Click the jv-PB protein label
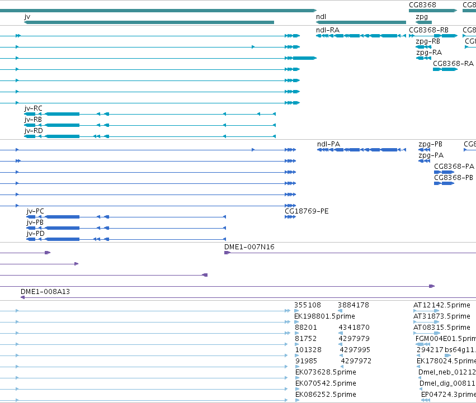 (35, 222)
